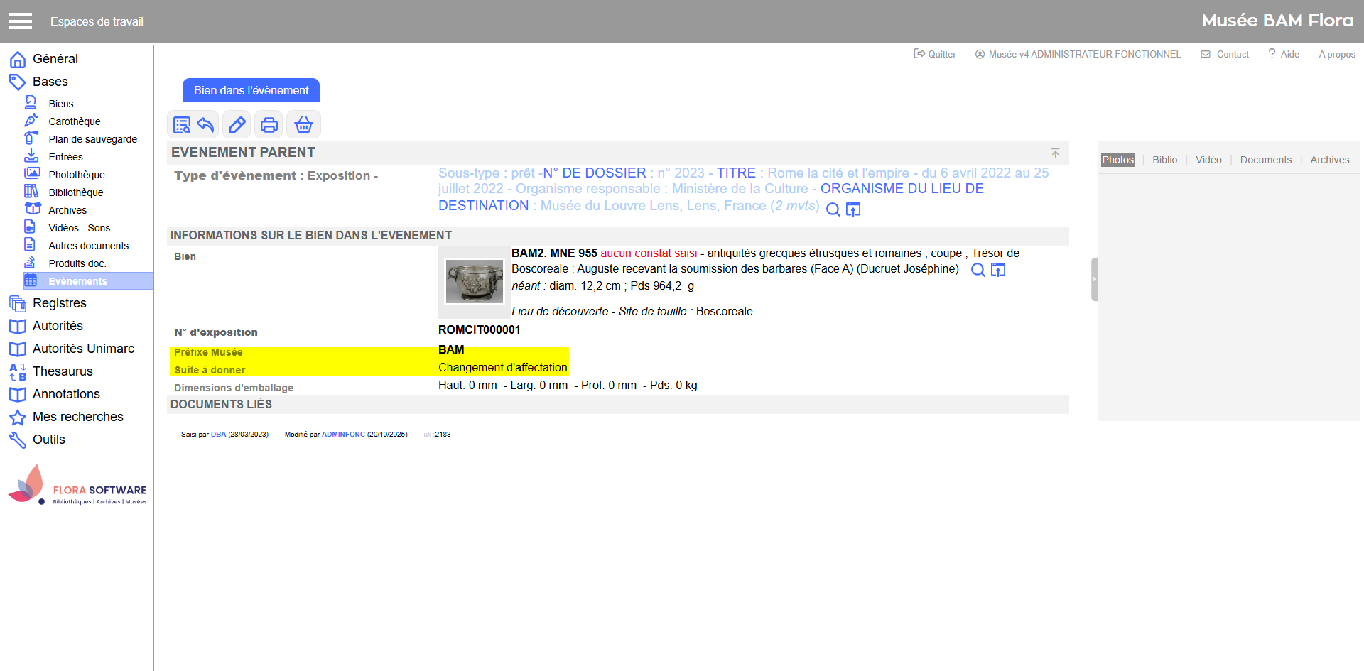
Task: Click magnifier icon next to Boscoreale item
Action: (978, 270)
